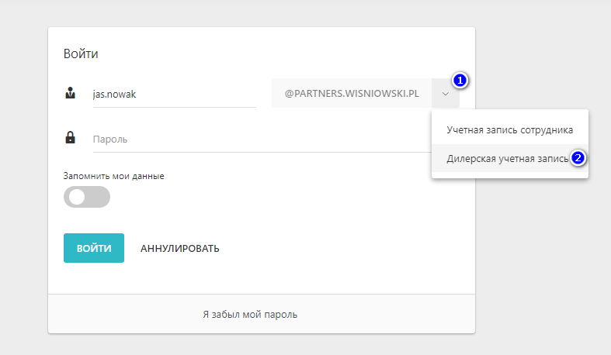Screen dimensions: 611x355
Task: Click the "Запомнить мои данные" label text
Action: click(113, 176)
